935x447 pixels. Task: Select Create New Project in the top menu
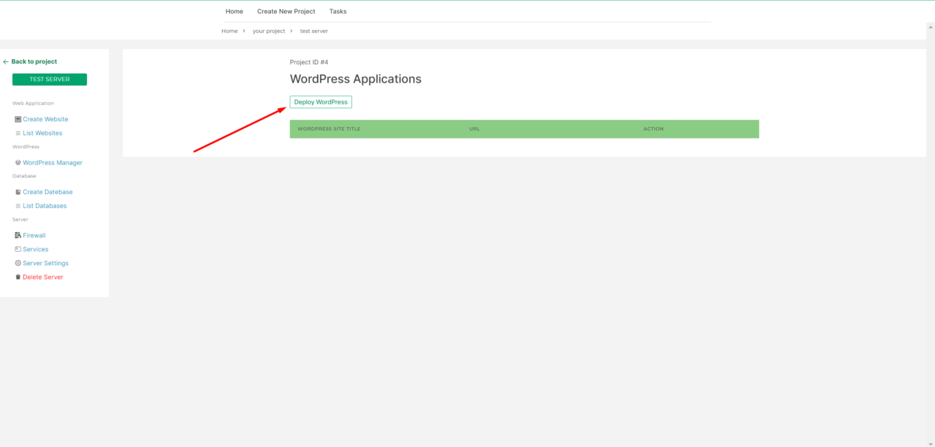pos(286,11)
